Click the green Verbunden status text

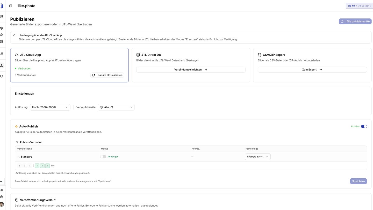24,68
